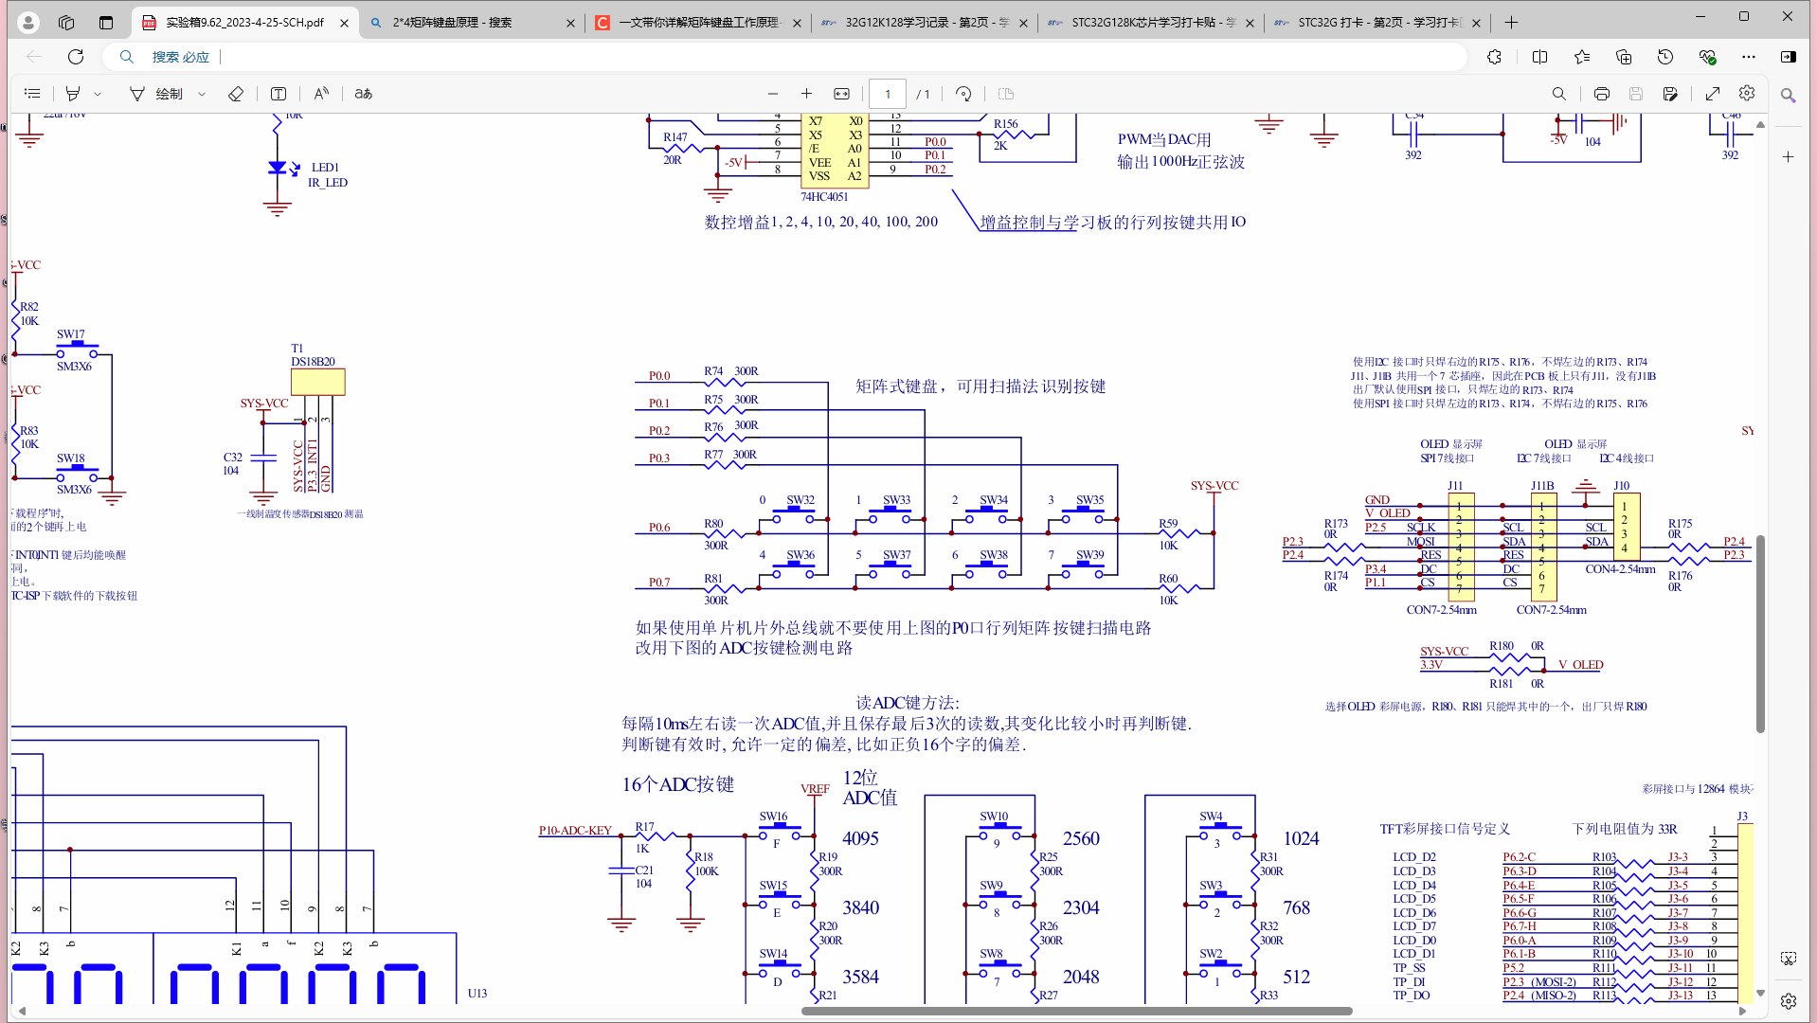
Task: Save the PDF file
Action: (1635, 94)
